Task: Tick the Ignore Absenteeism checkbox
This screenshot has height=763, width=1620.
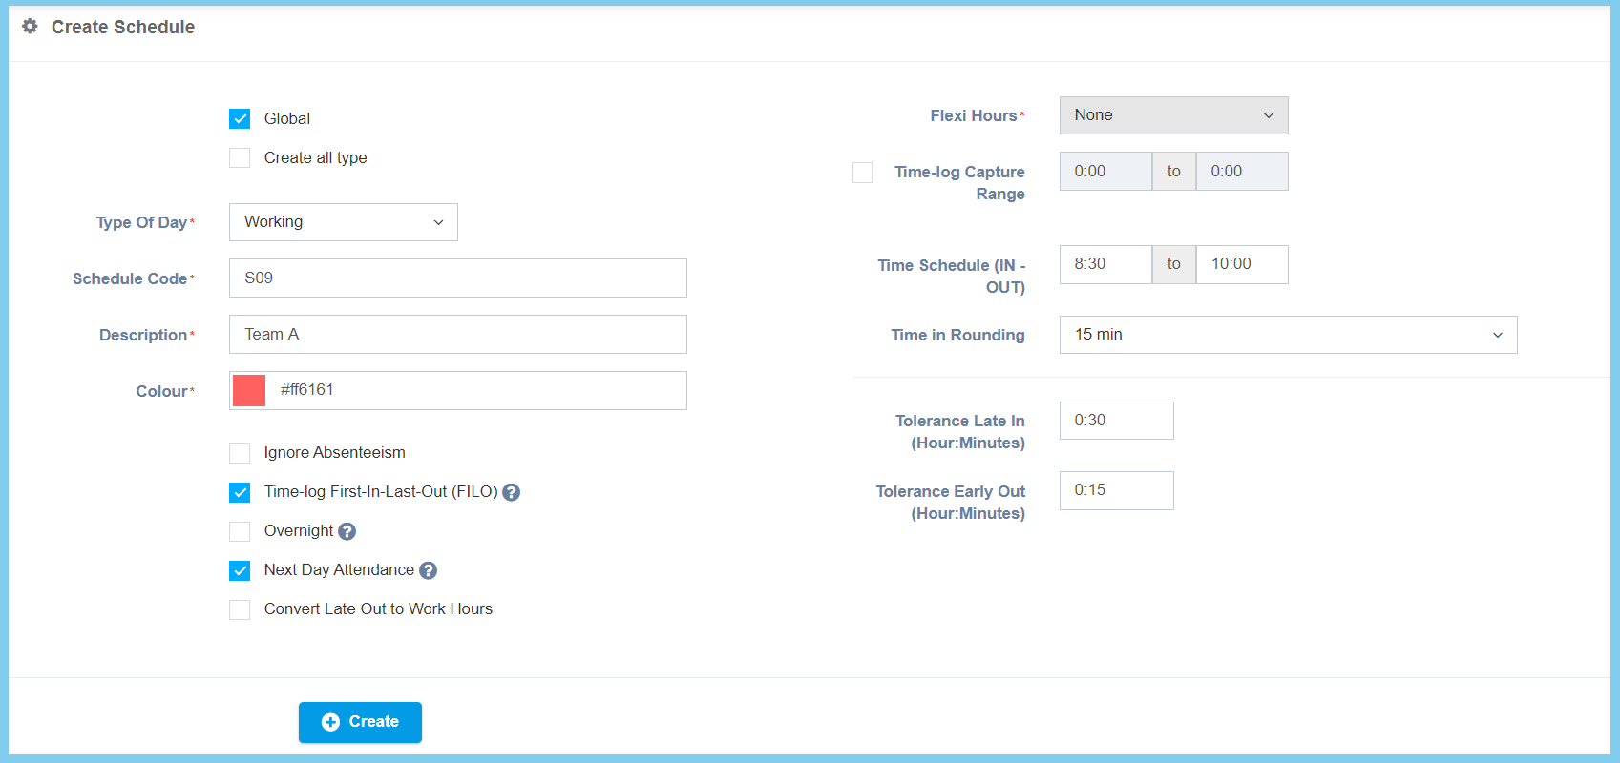Action: pyautogui.click(x=240, y=453)
